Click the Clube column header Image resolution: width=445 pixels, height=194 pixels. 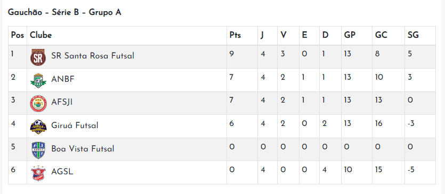[41, 35]
